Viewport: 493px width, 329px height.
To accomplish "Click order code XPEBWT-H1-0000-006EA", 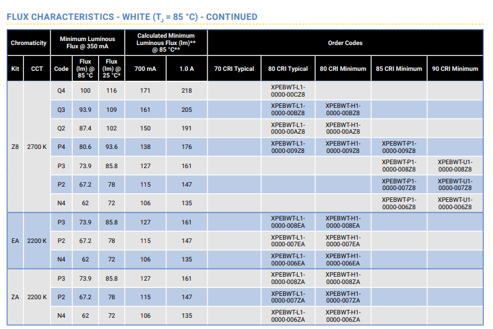I will click(343, 259).
